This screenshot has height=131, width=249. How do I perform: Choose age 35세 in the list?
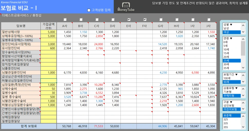(x=232, y=68)
